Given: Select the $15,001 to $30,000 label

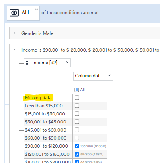Looking at the screenshot, I should (x=45, y=114).
